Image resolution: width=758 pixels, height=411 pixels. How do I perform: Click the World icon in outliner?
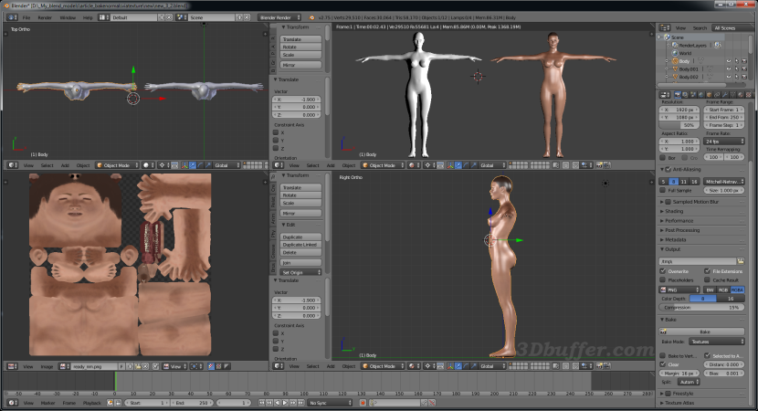[x=677, y=52]
